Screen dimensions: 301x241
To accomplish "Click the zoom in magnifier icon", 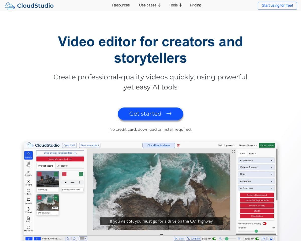I will (x=239, y=239).
